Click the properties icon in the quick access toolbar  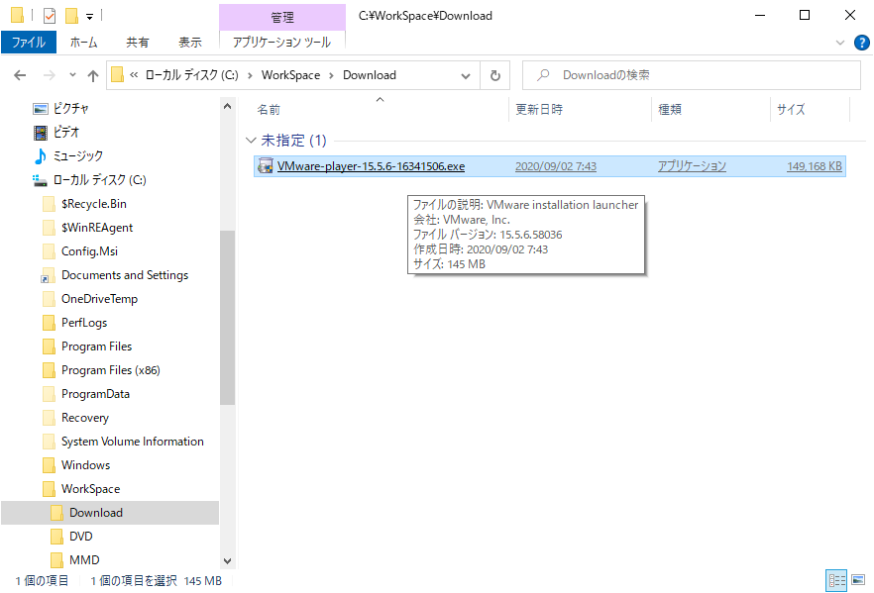coord(50,16)
